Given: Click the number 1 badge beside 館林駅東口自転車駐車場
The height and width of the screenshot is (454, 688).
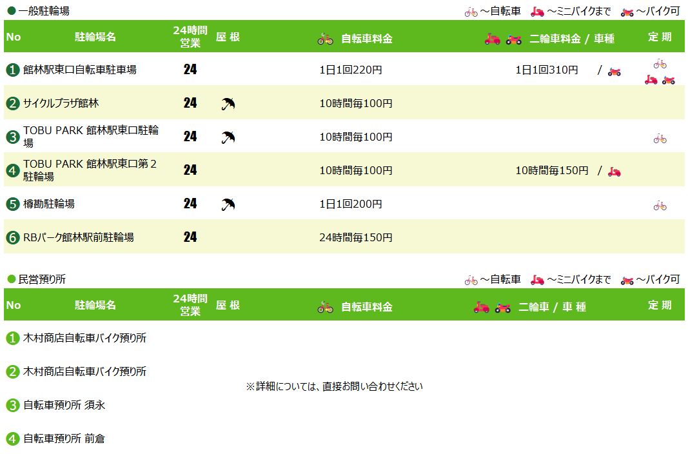Looking at the screenshot, I should pos(13,70).
